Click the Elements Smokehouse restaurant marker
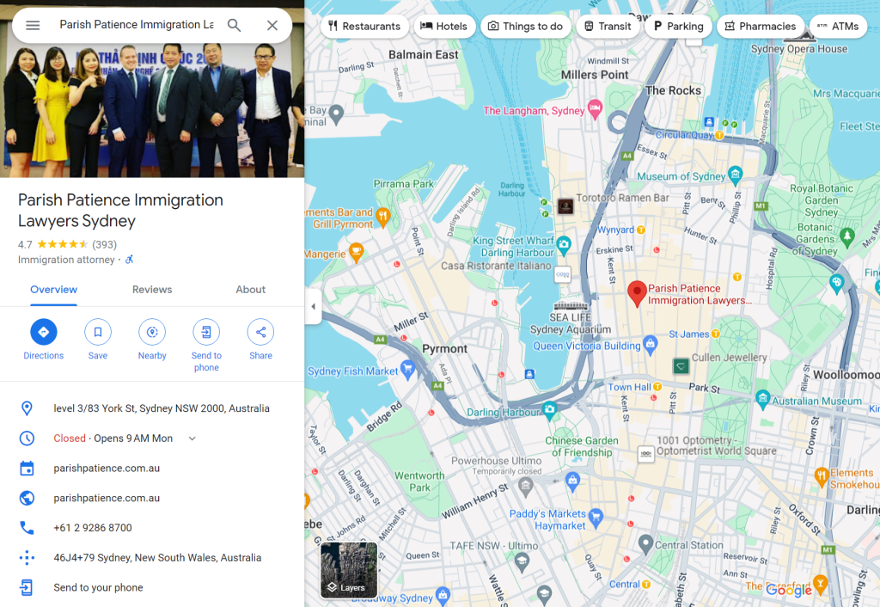880x607 pixels. pyautogui.click(x=821, y=476)
